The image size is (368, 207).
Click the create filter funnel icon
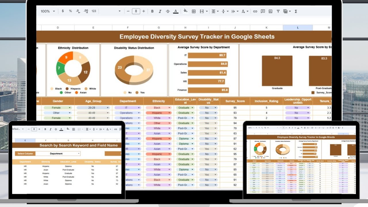(x=278, y=11)
